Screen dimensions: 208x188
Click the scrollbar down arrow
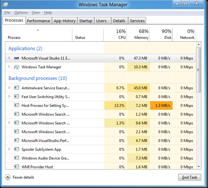[x=199, y=167]
